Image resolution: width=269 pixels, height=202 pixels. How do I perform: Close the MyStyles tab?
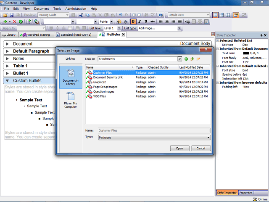(123, 35)
